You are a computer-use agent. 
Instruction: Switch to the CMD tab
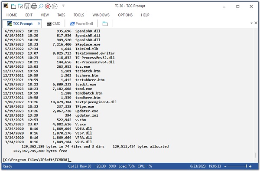[53, 23]
